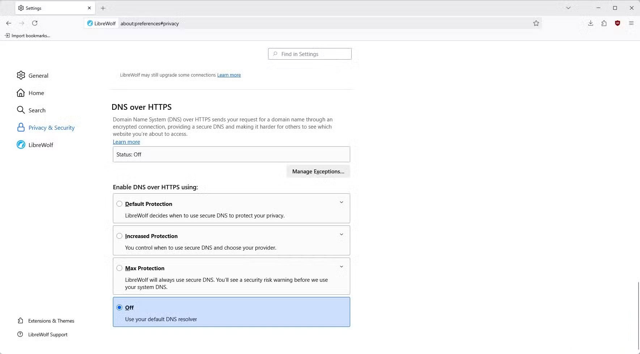Focus the Find in Settings search box
640x354 pixels.
click(x=310, y=54)
